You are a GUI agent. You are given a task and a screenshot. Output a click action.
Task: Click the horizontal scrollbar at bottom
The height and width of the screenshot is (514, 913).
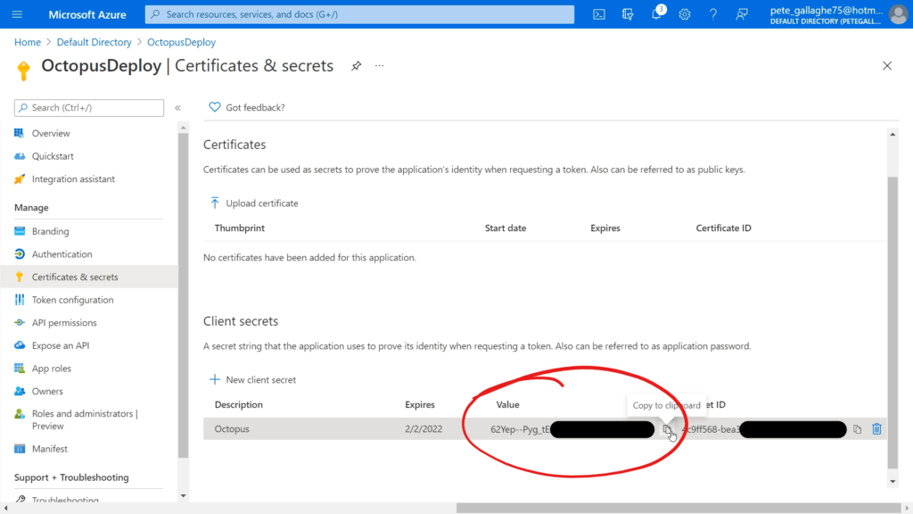click(679, 508)
